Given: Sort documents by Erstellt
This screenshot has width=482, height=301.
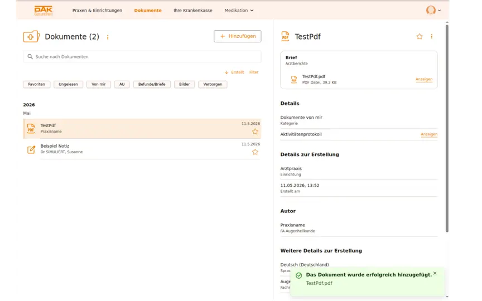Looking at the screenshot, I should [237, 72].
